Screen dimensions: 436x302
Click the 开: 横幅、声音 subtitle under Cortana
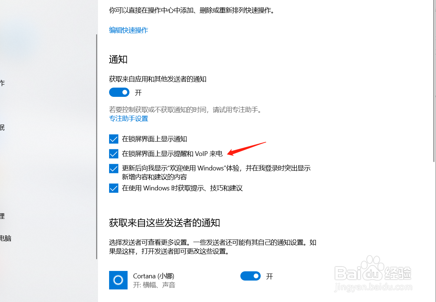(x=154, y=285)
